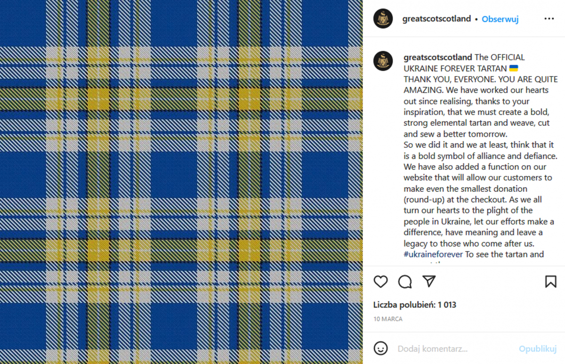This screenshot has height=364, width=565.
Task: Open the greatscotscotland avatar in post header
Action: (383, 19)
